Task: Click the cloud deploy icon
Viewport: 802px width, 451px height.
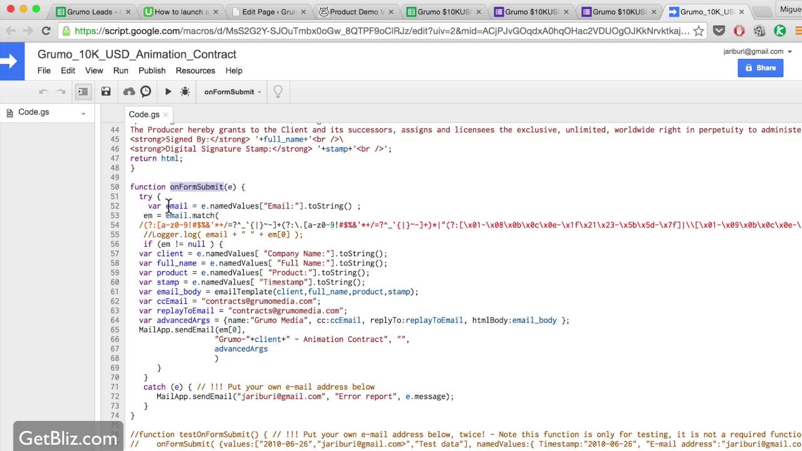Action: [x=129, y=92]
